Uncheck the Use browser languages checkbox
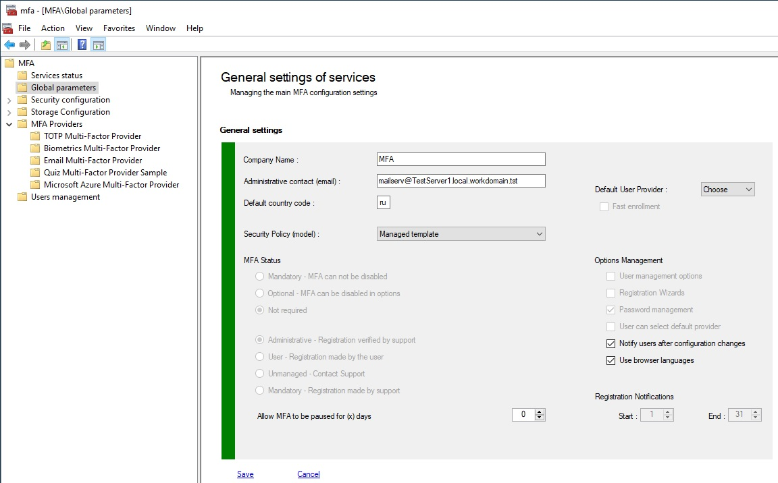Image resolution: width=778 pixels, height=483 pixels. [x=611, y=360]
